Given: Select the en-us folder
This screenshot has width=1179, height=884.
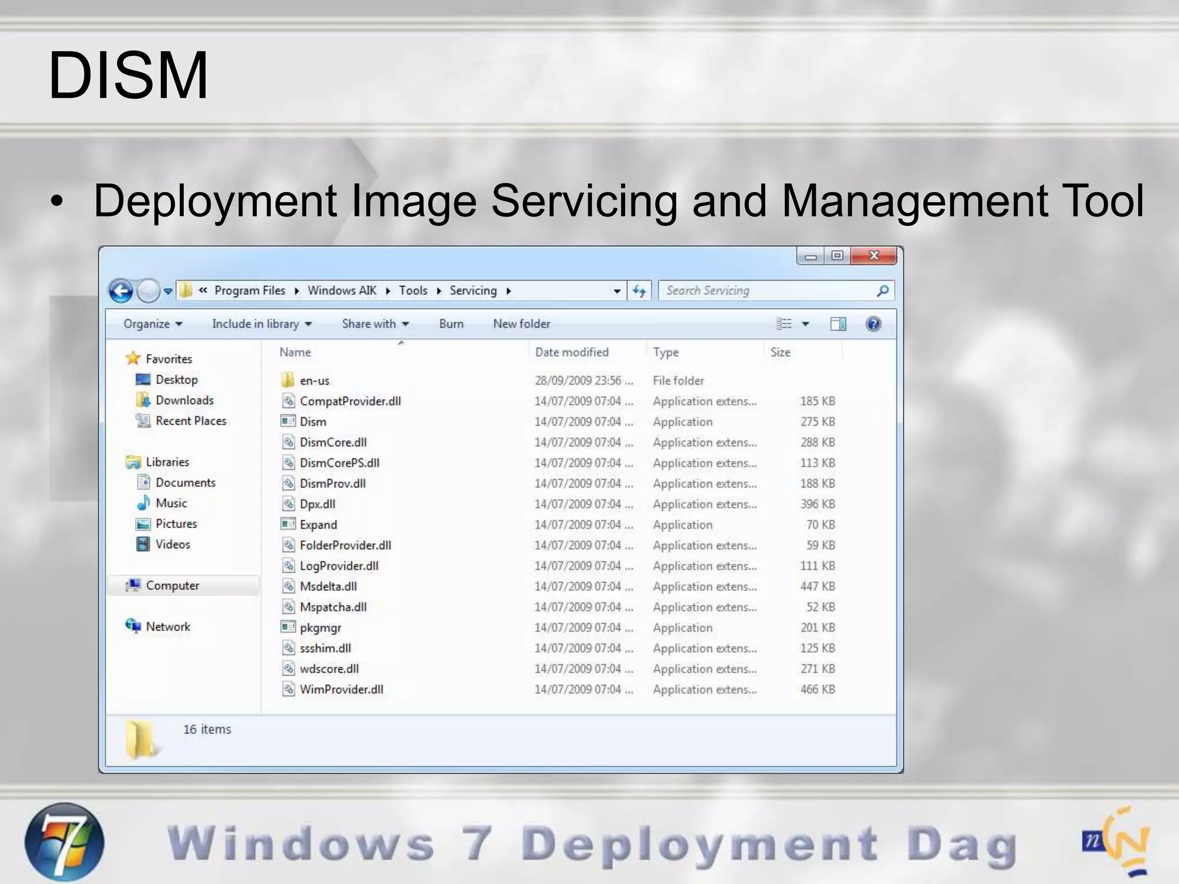Looking at the screenshot, I should (314, 380).
